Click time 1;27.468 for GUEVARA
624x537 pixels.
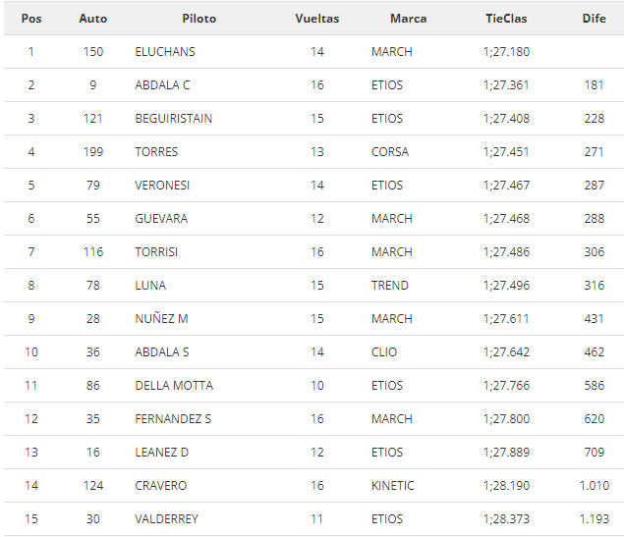coord(506,219)
